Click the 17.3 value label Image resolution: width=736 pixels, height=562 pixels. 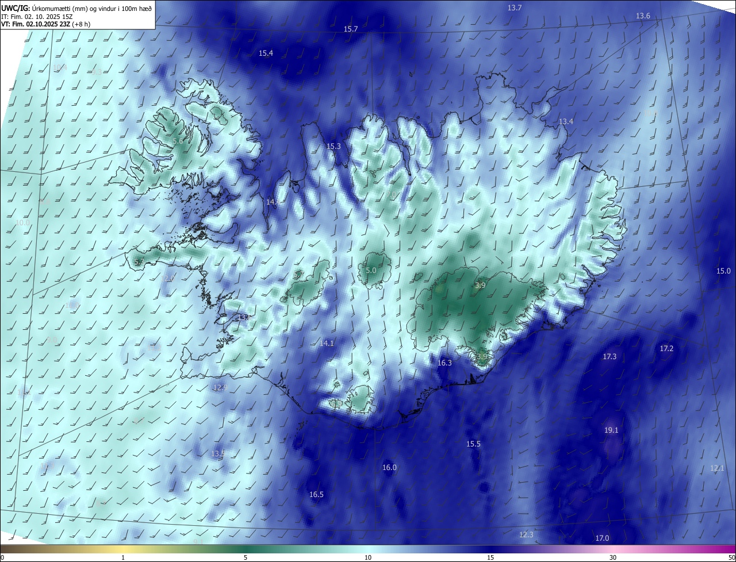pos(609,357)
